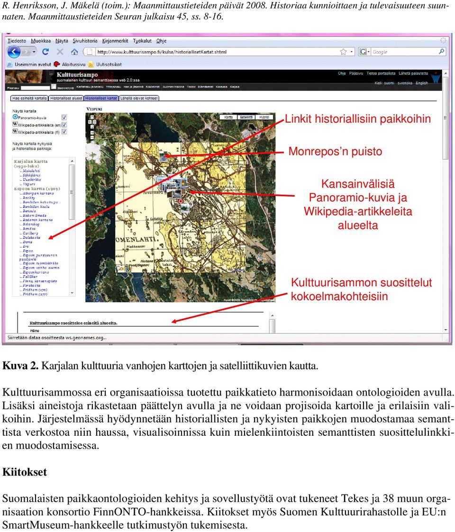455x532 pixels.
Task: Open the search engine selector dropdown
Action: click(x=368, y=52)
